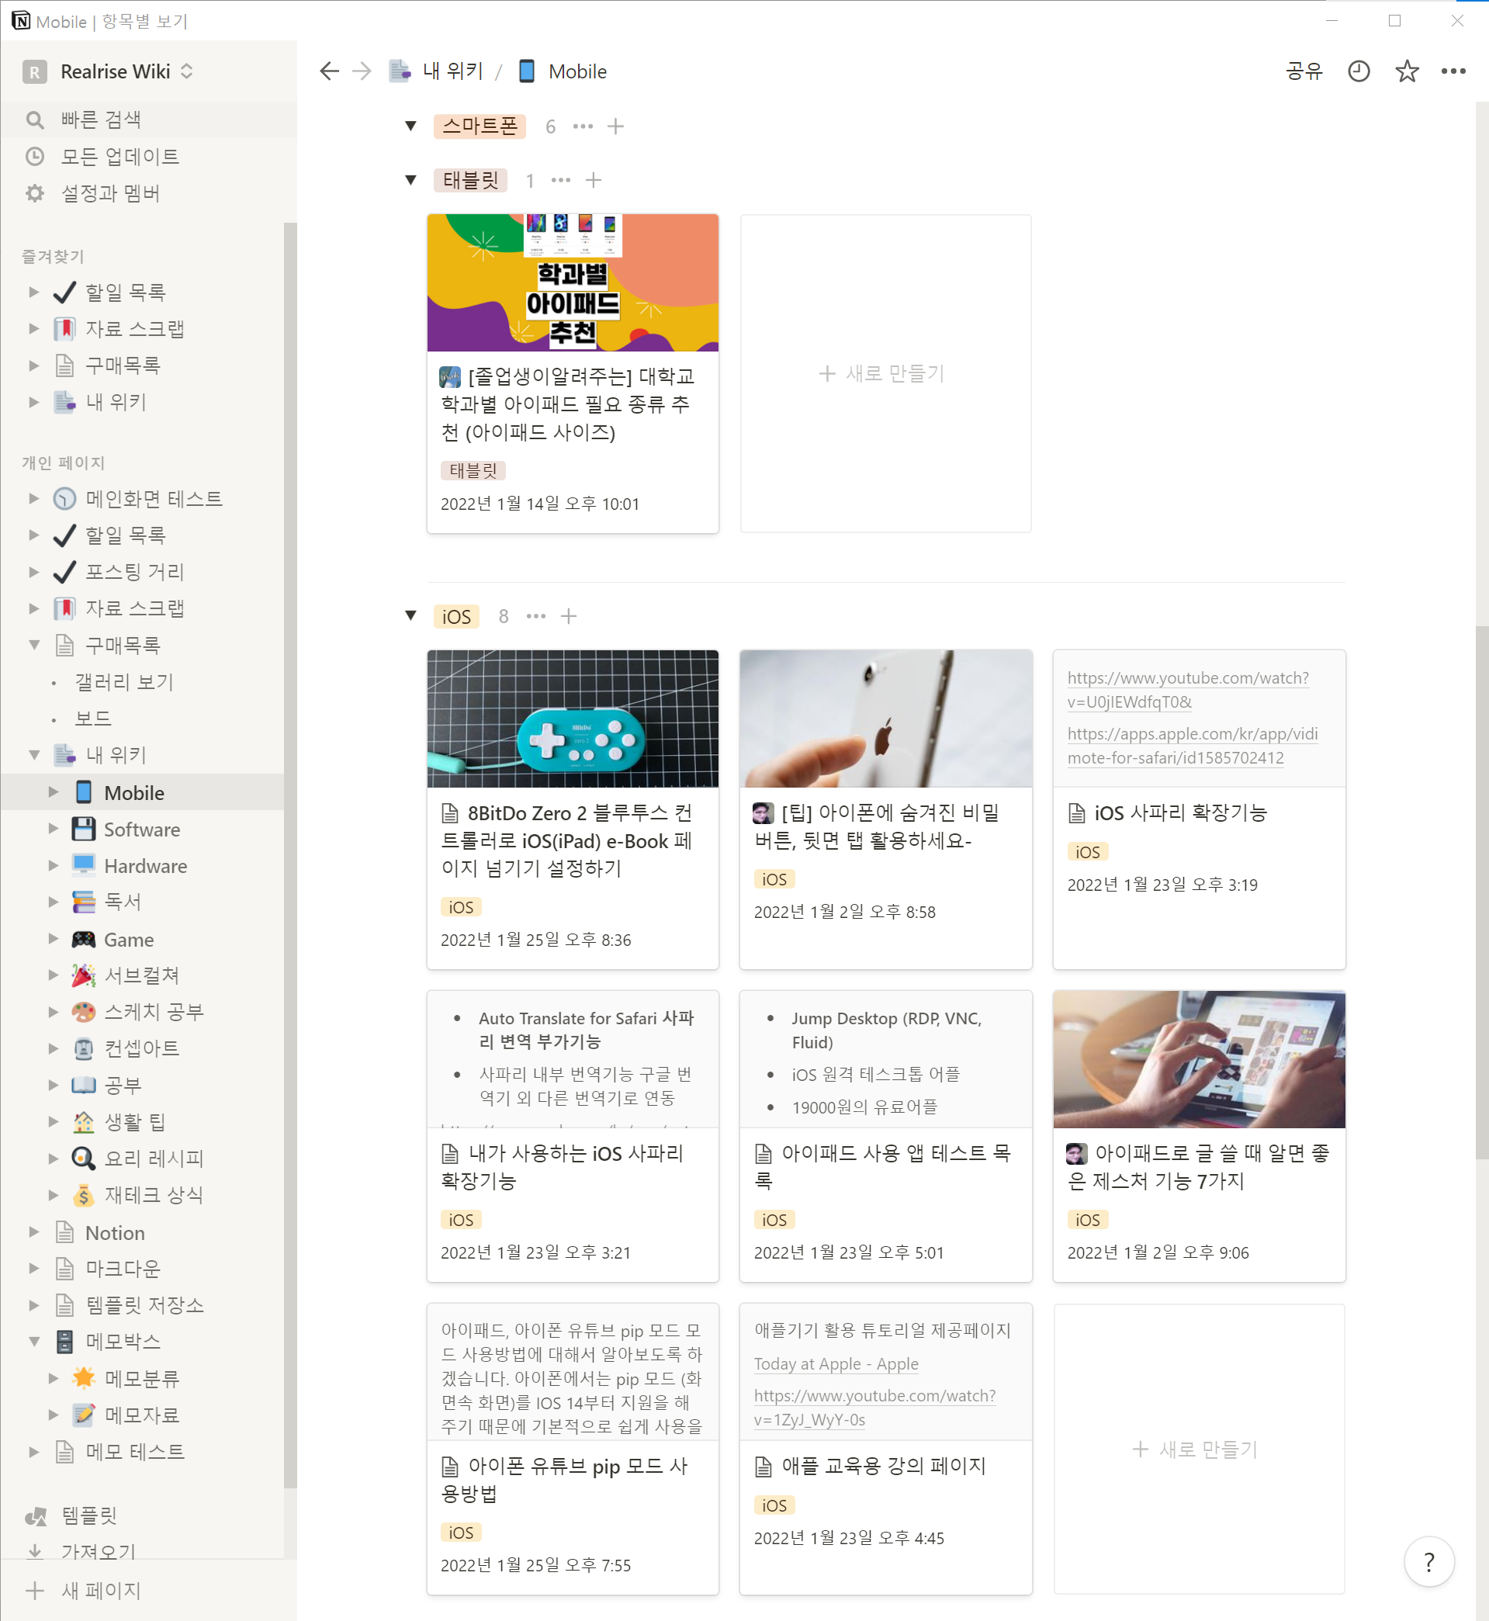Expand Notion page in sidebar
1489x1621 pixels.
[34, 1233]
